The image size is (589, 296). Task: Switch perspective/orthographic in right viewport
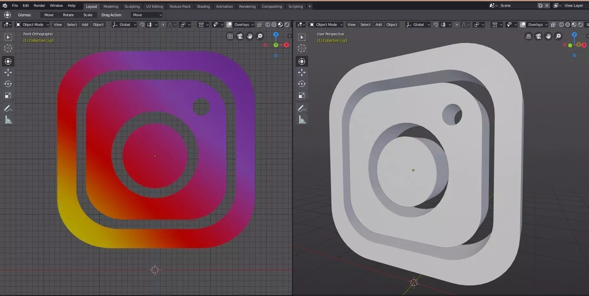tap(529, 36)
